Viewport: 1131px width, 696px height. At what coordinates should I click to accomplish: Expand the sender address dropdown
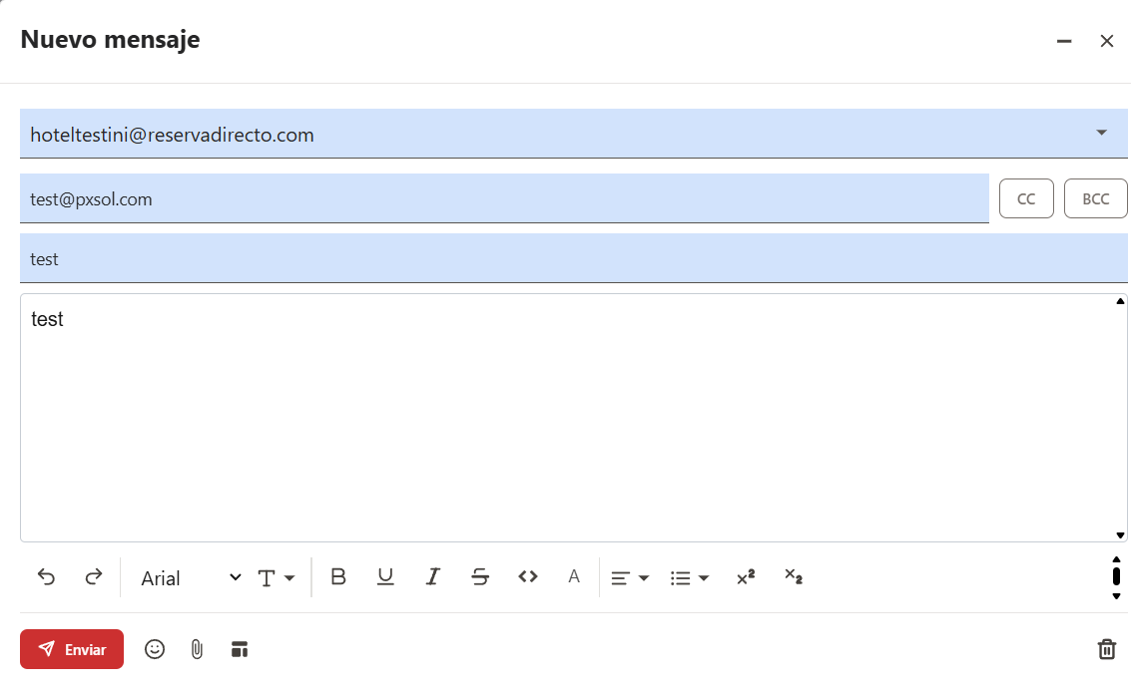coord(1101,133)
